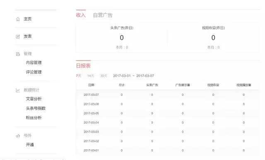265x160 pixels.
Task: Click the 视频播放量 column header
Action: 244,85
